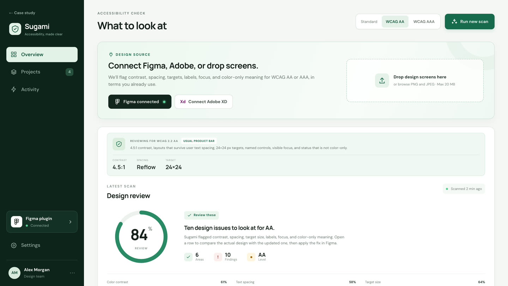Image resolution: width=508 pixels, height=286 pixels.
Task: Open the Alex Morgan three-dot menu
Action: [72, 273]
